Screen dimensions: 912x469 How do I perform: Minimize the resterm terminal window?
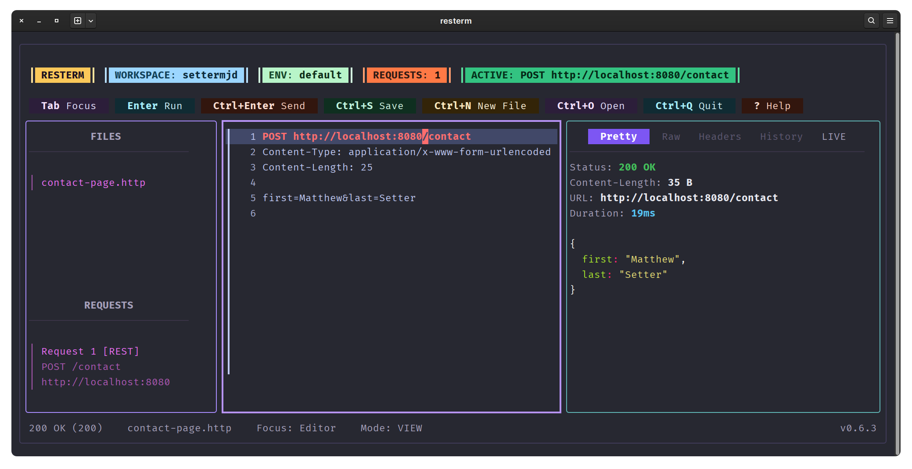point(39,21)
